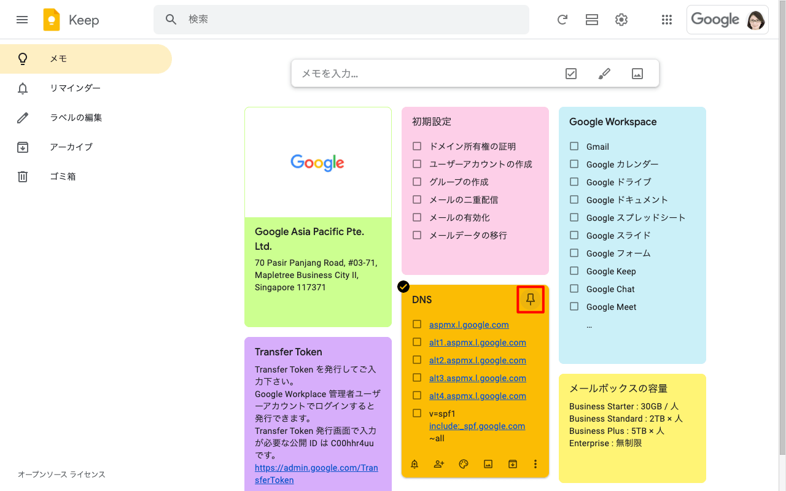Tick the v=spf1 record checkbox
Viewport: 786px width, 491px height.
[417, 413]
